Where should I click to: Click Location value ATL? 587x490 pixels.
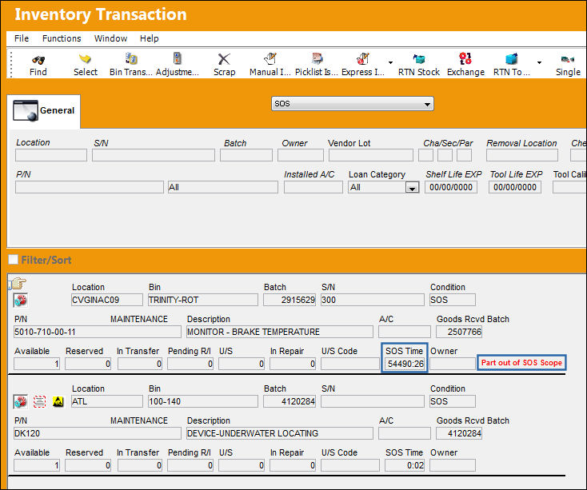point(107,401)
